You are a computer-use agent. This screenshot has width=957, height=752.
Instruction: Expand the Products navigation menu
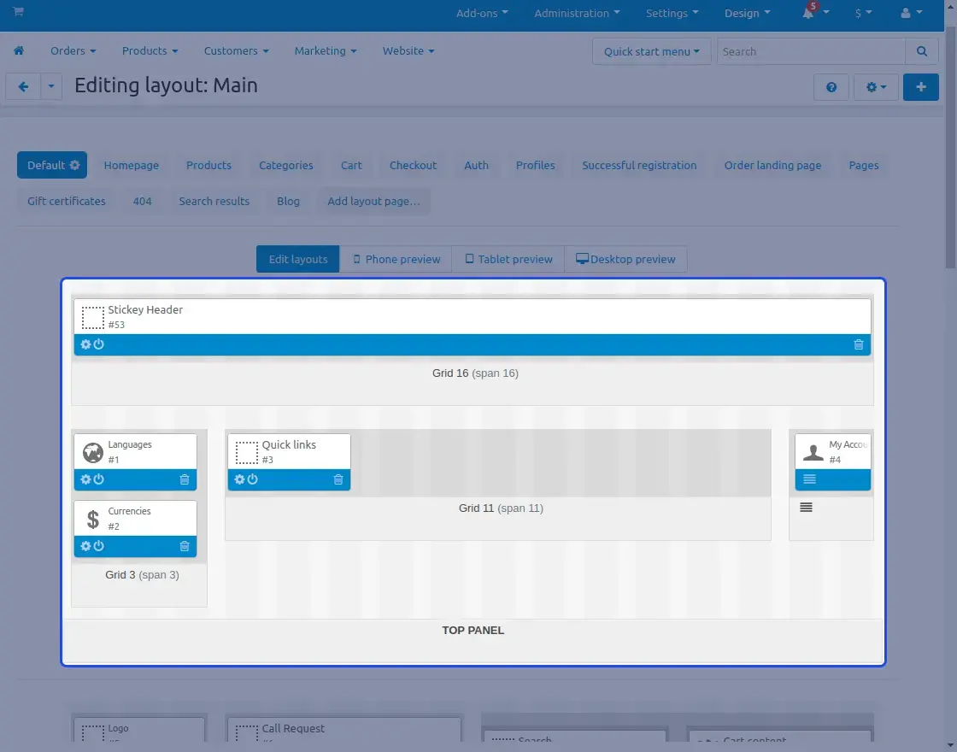coord(150,51)
